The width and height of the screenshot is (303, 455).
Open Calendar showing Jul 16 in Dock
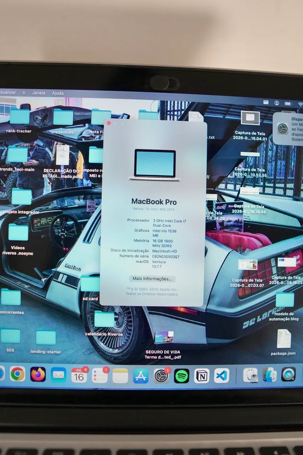click(79, 375)
